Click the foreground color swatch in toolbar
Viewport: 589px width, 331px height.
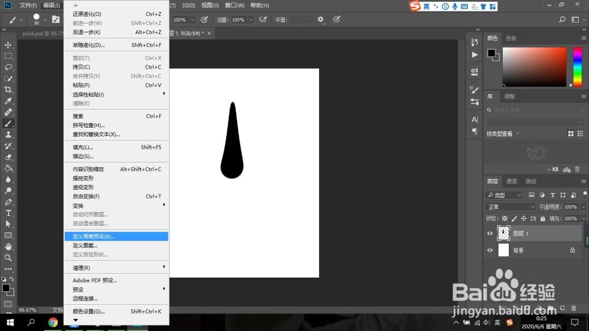tap(5, 288)
